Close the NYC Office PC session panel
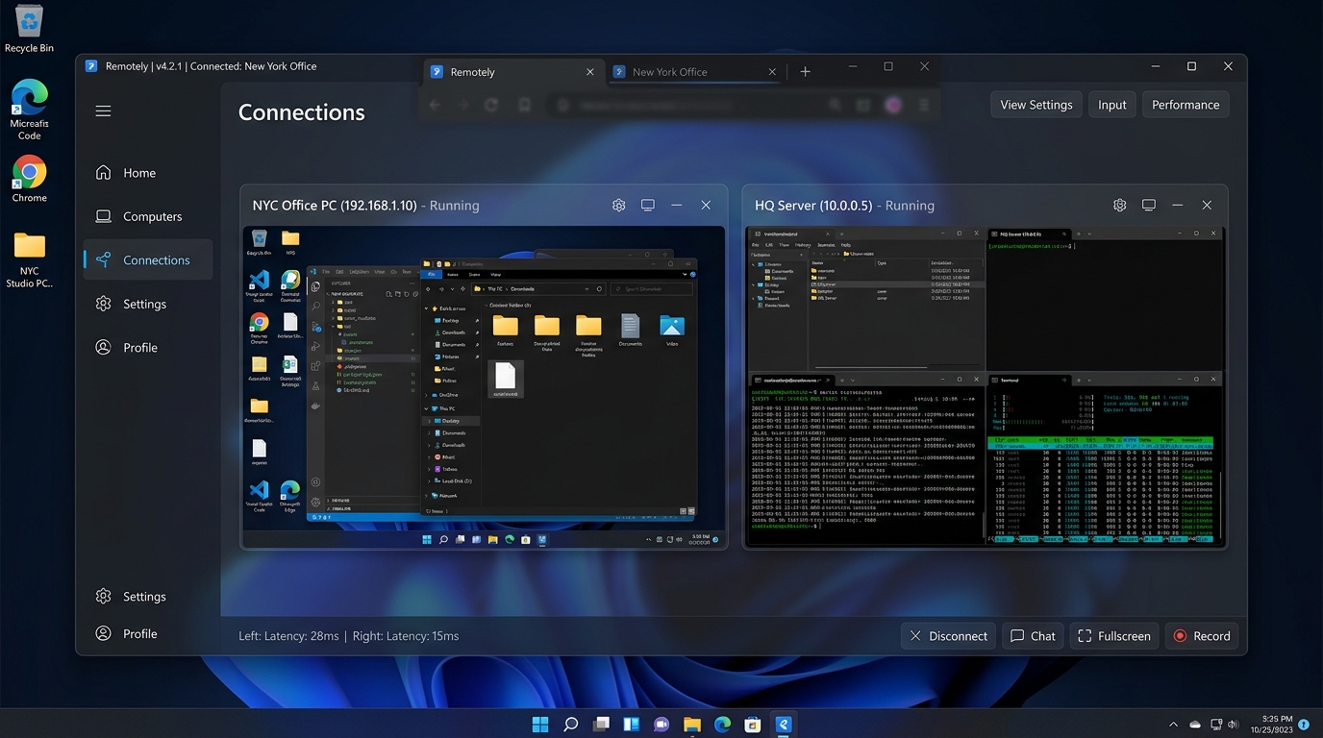The width and height of the screenshot is (1323, 738). (x=706, y=206)
